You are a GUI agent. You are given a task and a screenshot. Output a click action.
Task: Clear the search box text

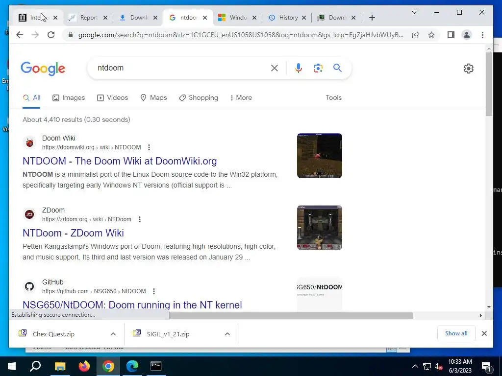tap(275, 68)
